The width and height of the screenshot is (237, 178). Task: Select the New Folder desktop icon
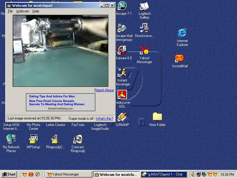click(x=157, y=117)
